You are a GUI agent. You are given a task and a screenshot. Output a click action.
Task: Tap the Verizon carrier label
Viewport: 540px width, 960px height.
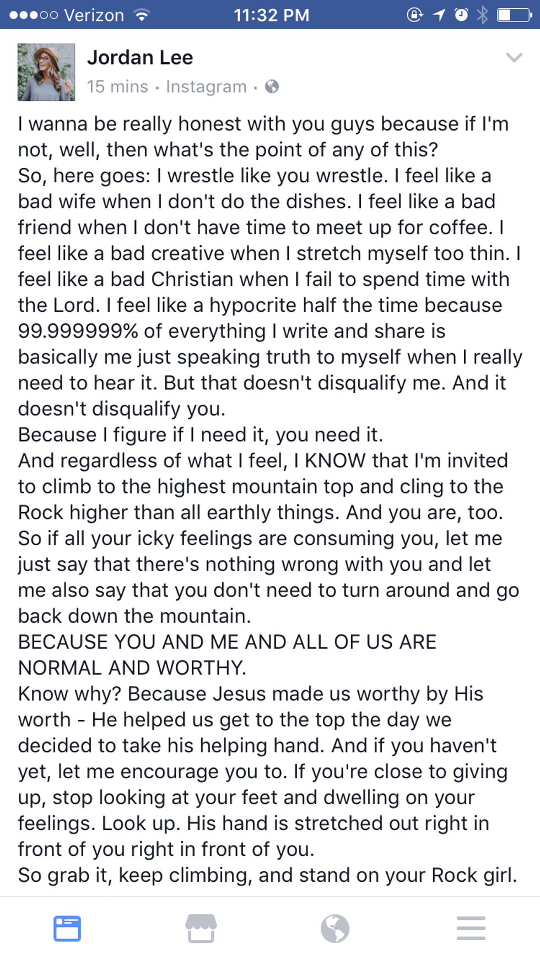(x=94, y=15)
